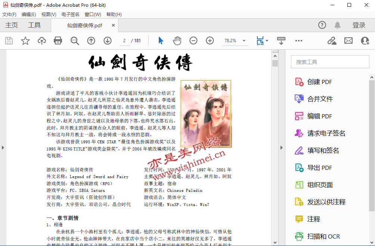Image resolution: width=375 pixels, height=246 pixels.
Task: Launch the 合并文件 tool
Action: 314,99
